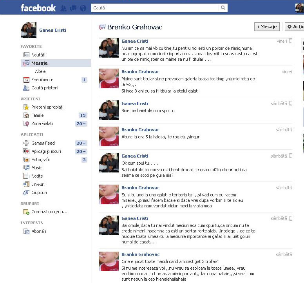The height and width of the screenshot is (283, 304).
Task: Open Prieteni apropiați close friends list
Action: (x=47, y=107)
